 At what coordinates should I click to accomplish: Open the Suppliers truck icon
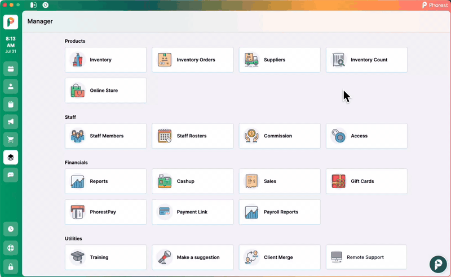coord(251,60)
